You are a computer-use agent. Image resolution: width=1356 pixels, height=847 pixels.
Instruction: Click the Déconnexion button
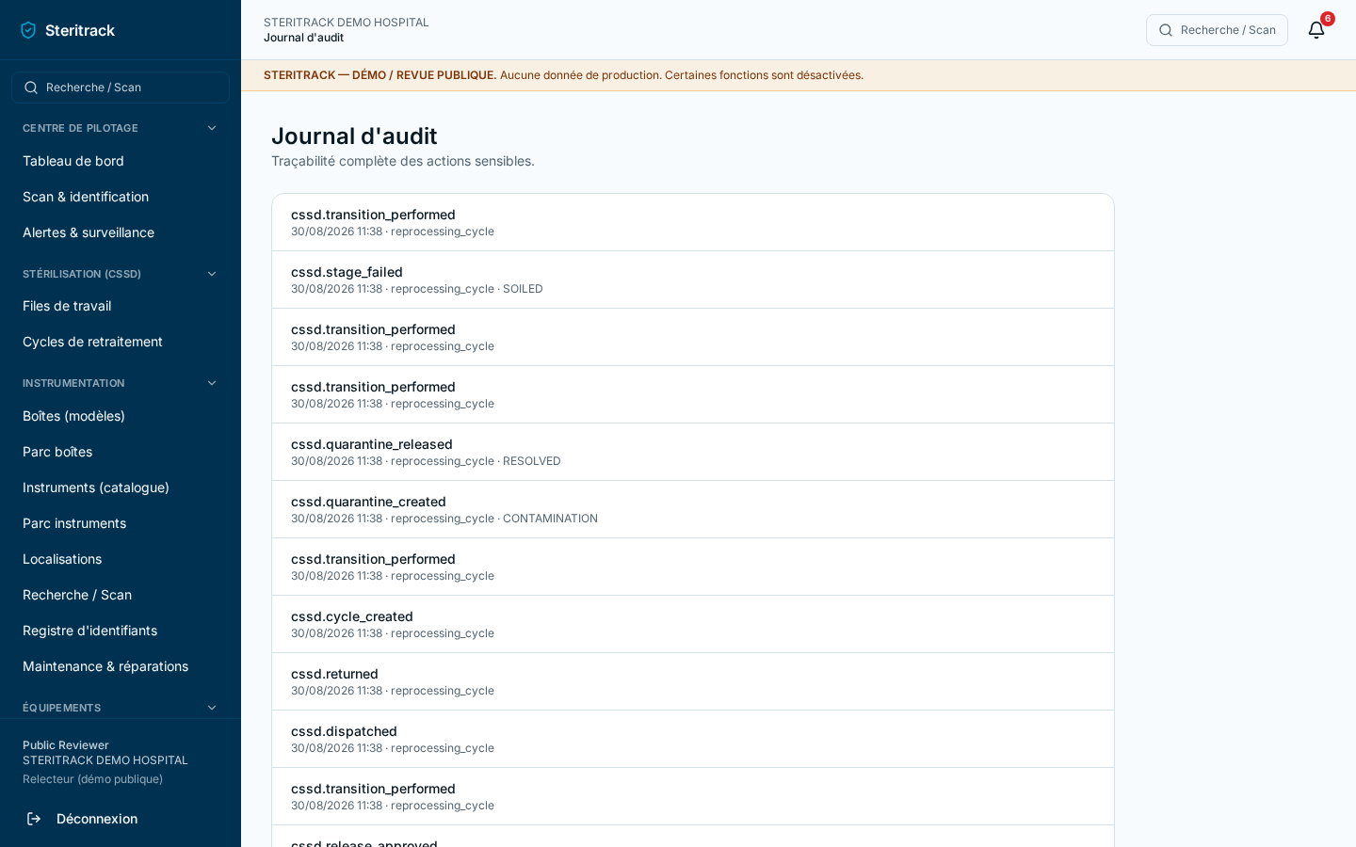(121, 819)
